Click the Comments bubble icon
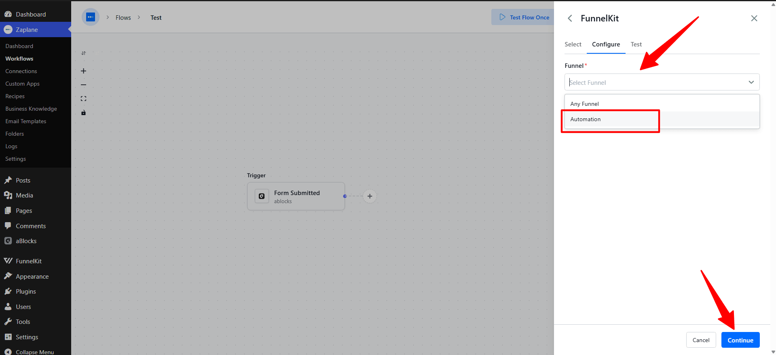The width and height of the screenshot is (776, 355). (8, 226)
